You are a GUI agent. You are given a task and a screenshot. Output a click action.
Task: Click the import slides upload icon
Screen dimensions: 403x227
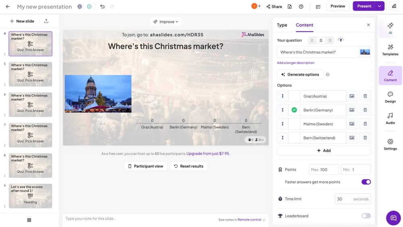tap(46, 21)
